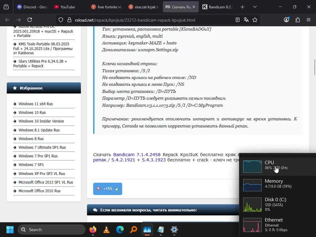Switch to the YouTube tab
The image size is (316, 237).
[x=68, y=7]
